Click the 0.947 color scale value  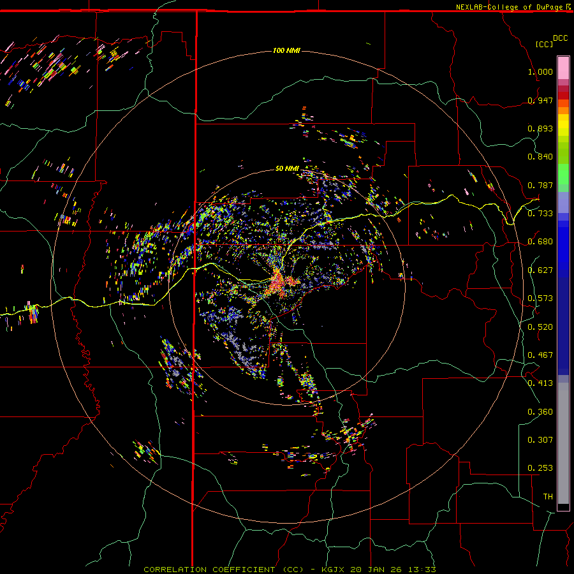540,100
